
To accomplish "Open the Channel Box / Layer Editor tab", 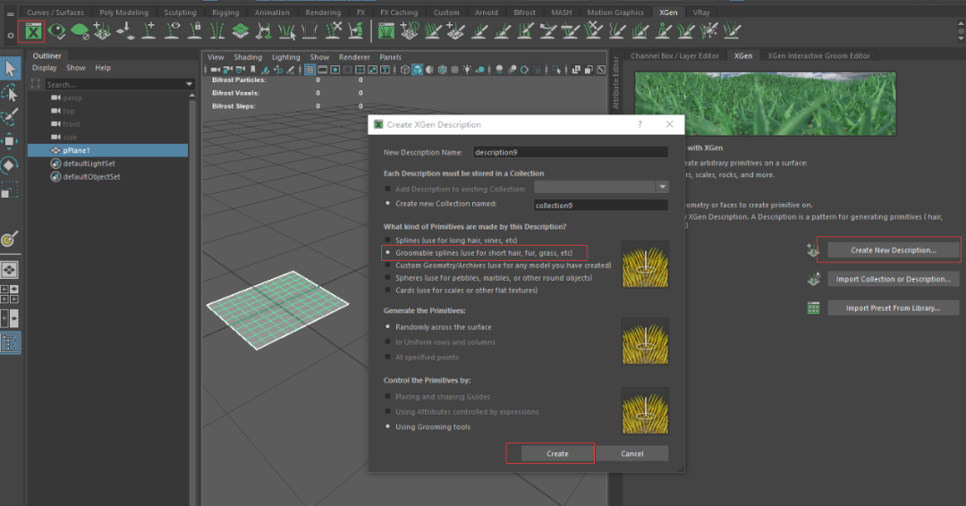I will click(674, 55).
